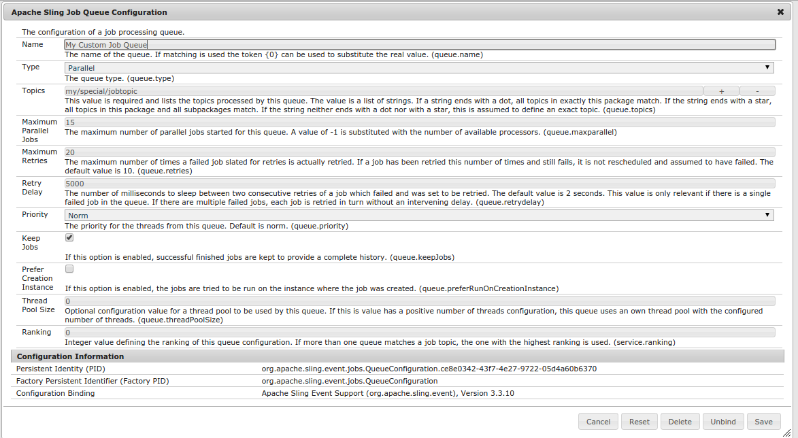Viewport: 798px width, 438px height.
Task: Click the Reset button
Action: tap(639, 422)
